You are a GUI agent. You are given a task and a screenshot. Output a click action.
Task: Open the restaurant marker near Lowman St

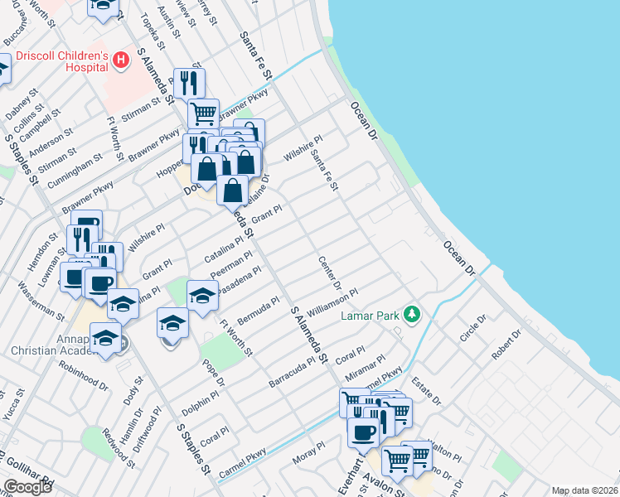tap(82, 240)
